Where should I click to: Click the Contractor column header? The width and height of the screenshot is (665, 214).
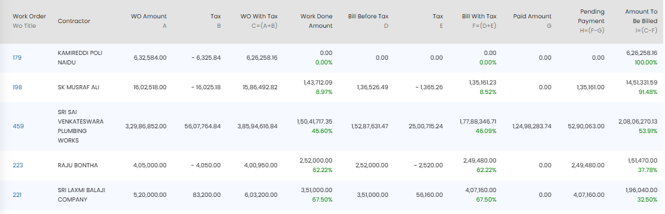click(x=74, y=21)
